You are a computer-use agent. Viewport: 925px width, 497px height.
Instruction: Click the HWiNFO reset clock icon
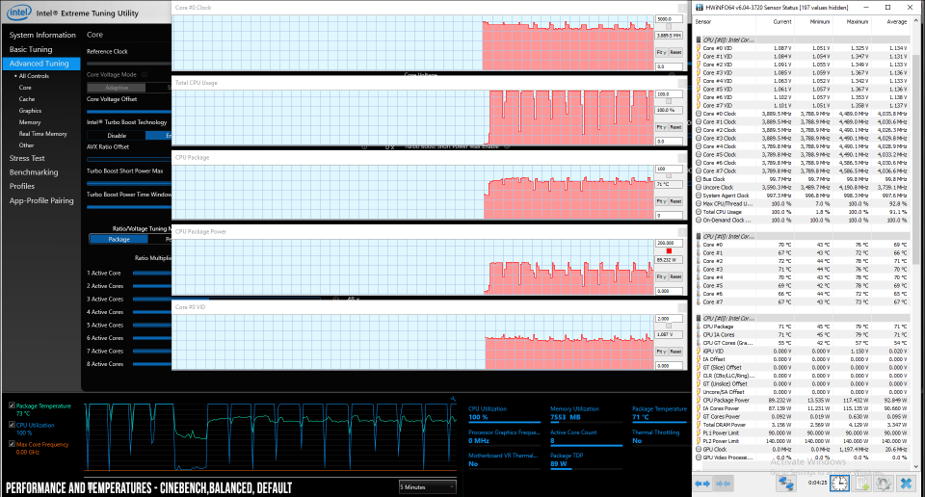(840, 482)
